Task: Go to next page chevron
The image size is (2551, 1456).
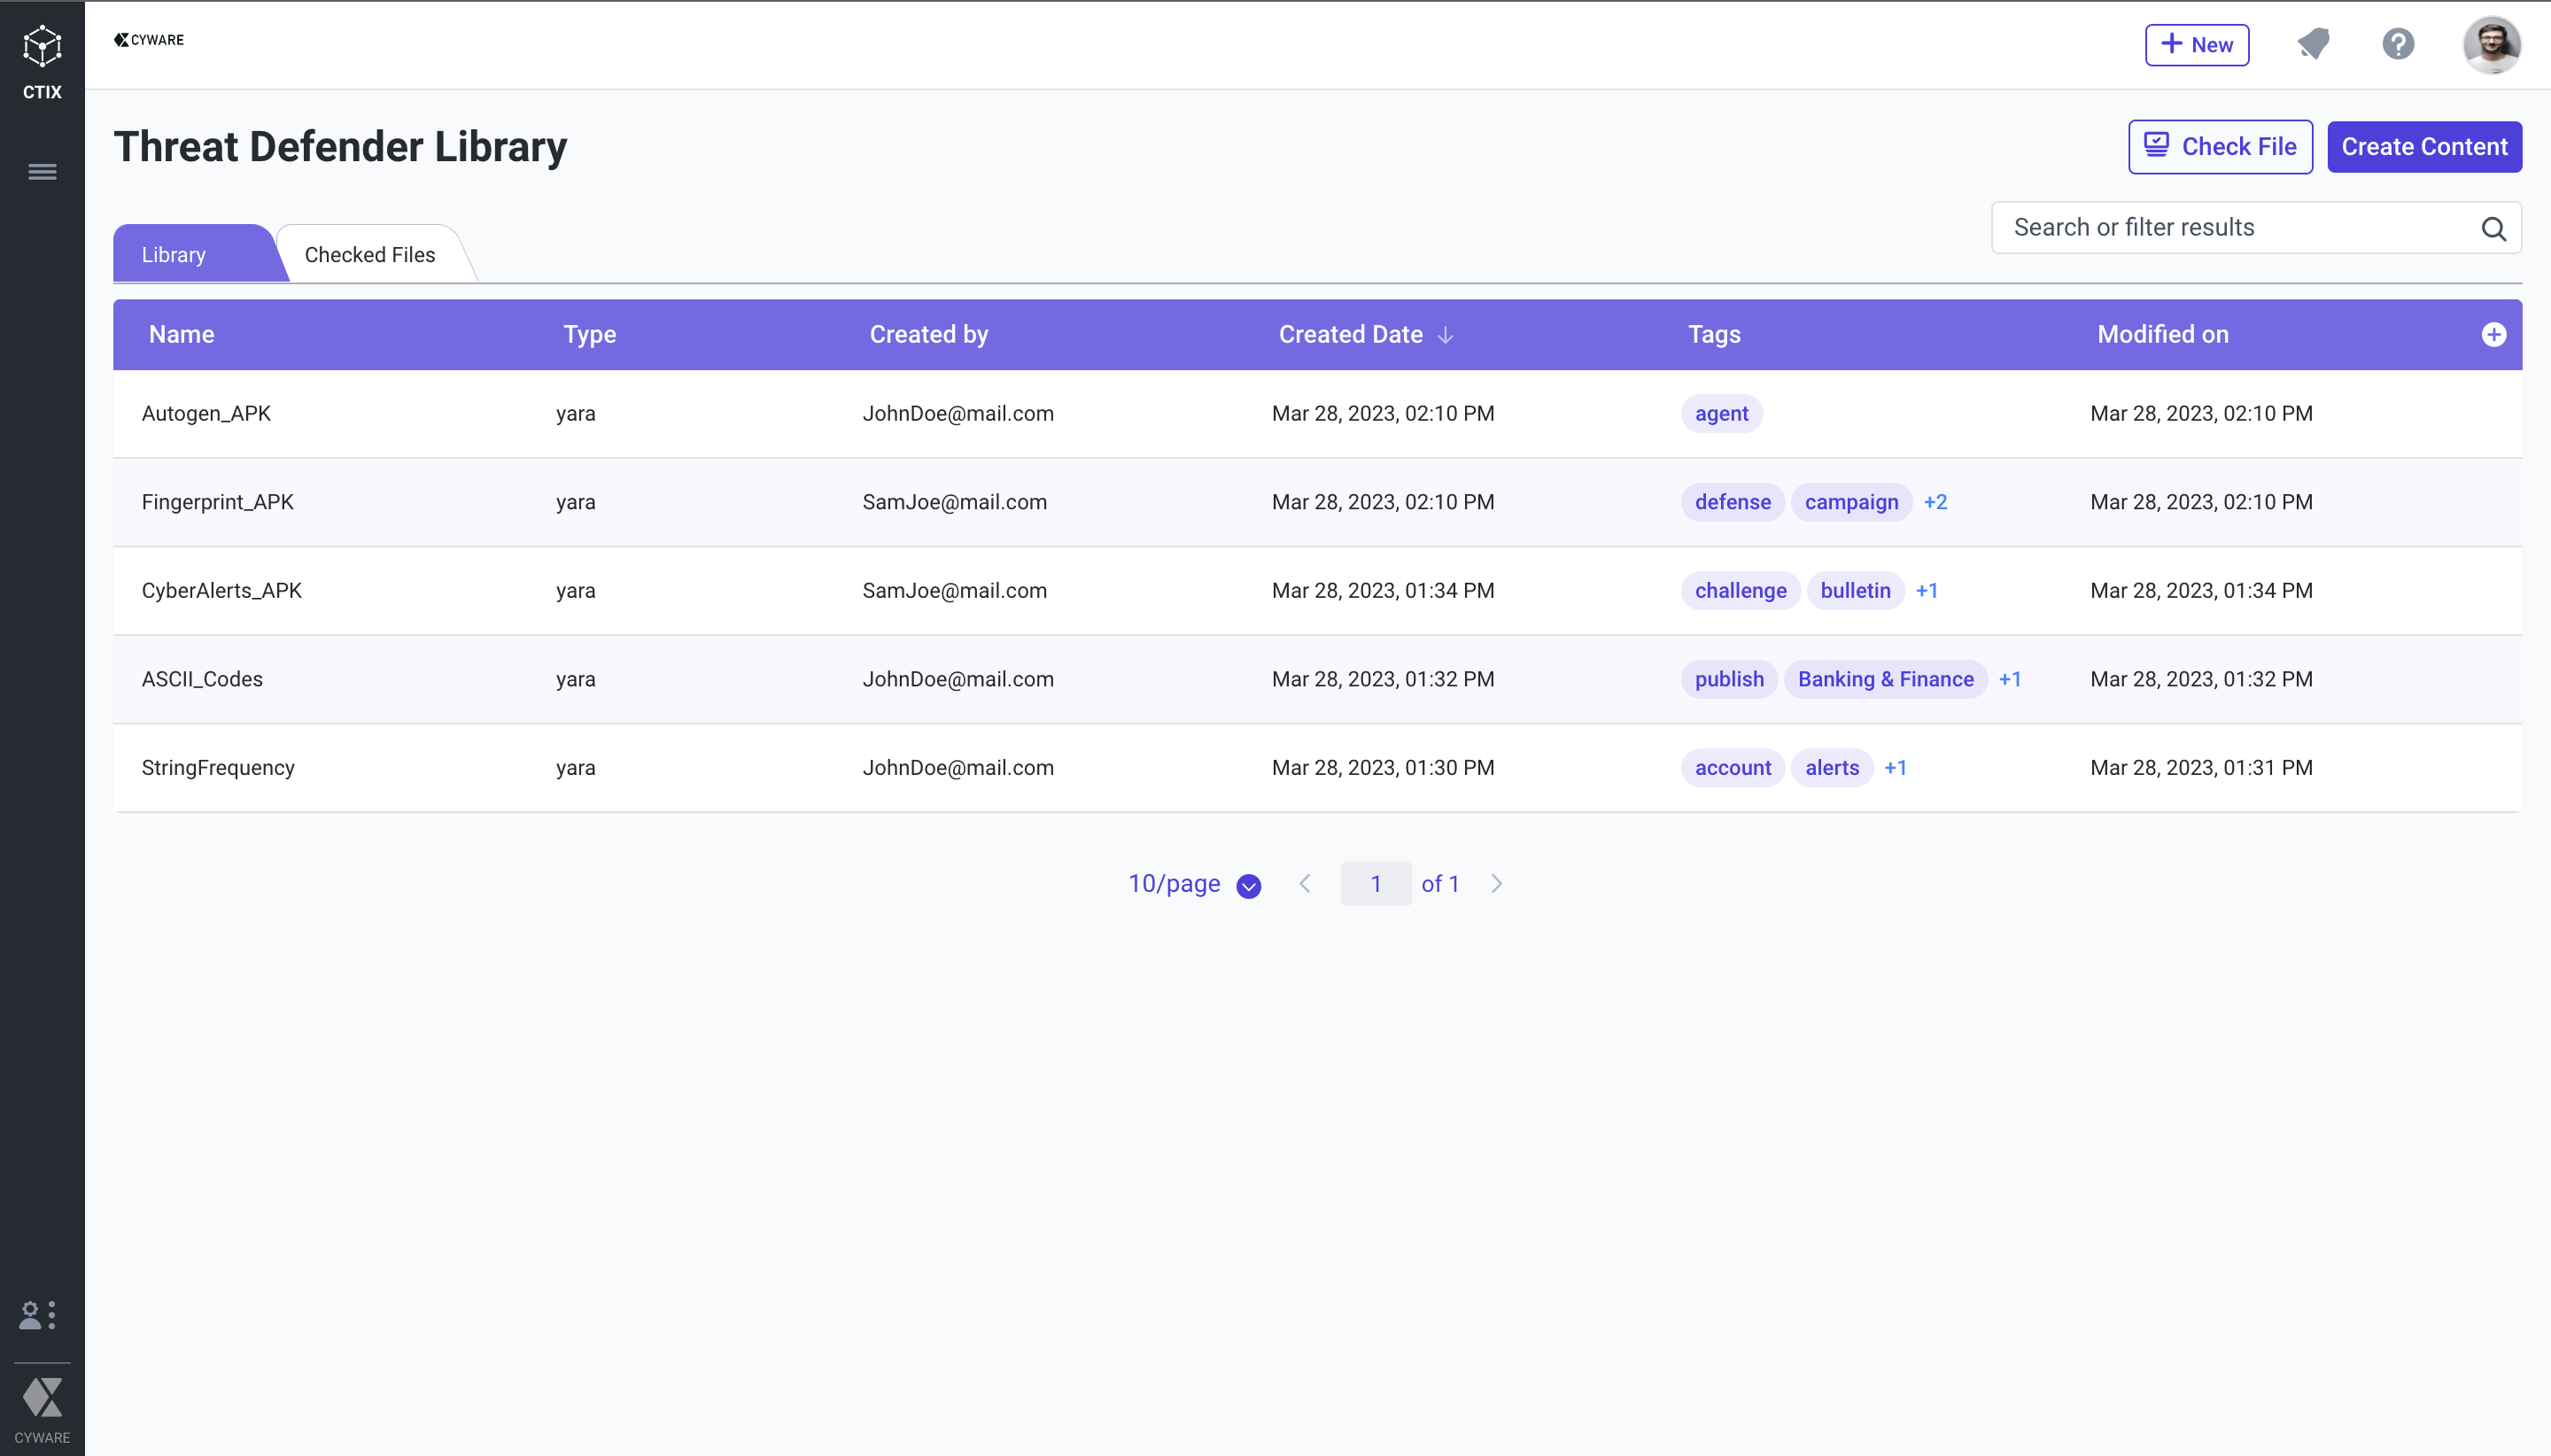Action: [1497, 884]
